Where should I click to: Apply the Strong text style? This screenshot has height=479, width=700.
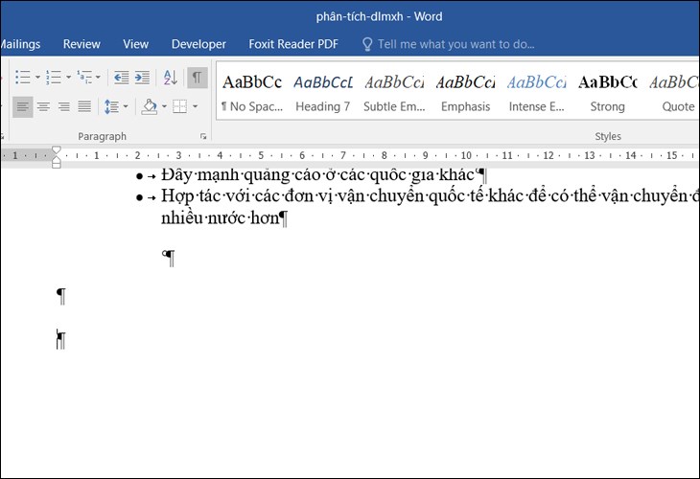pos(607,93)
